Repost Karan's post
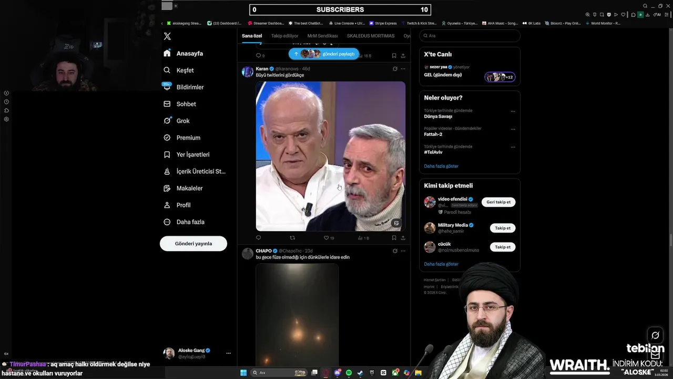This screenshot has height=379, width=673. tap(292, 238)
